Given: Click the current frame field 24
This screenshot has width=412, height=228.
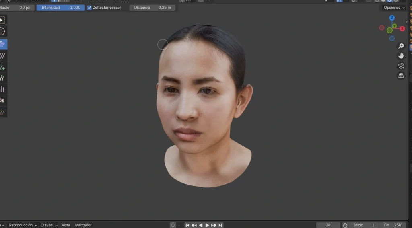Looking at the screenshot, I should click(x=328, y=225).
